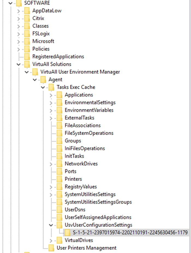This screenshot has height=253, width=191.
Task: Select the FileAssociations key label
Action: click(x=83, y=125)
